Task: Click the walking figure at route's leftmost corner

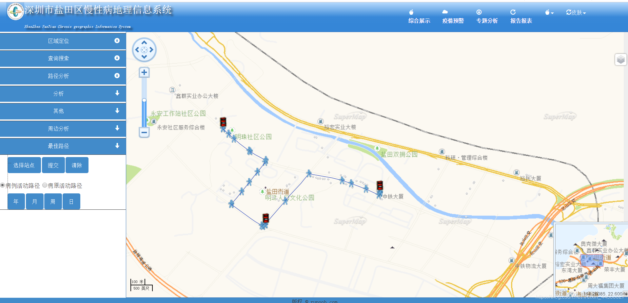Action: [231, 204]
